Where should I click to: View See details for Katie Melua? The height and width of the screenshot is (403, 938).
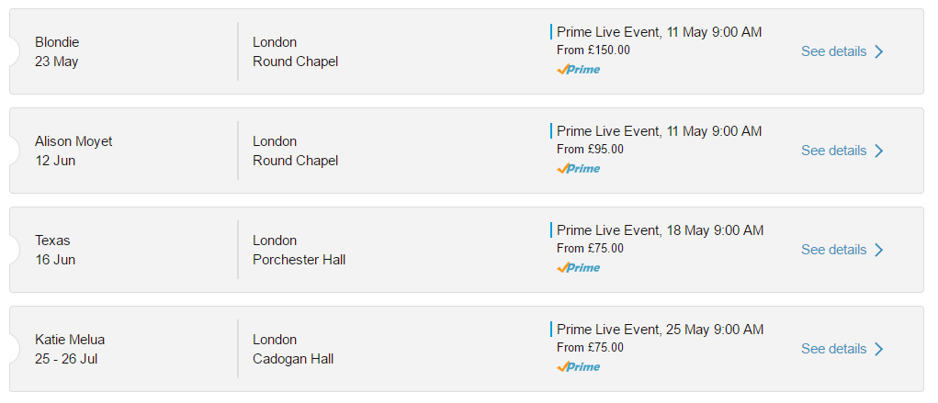833,349
